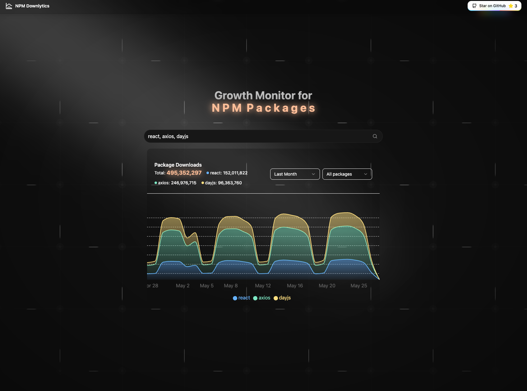Click the May 2 axis label

coord(183,285)
